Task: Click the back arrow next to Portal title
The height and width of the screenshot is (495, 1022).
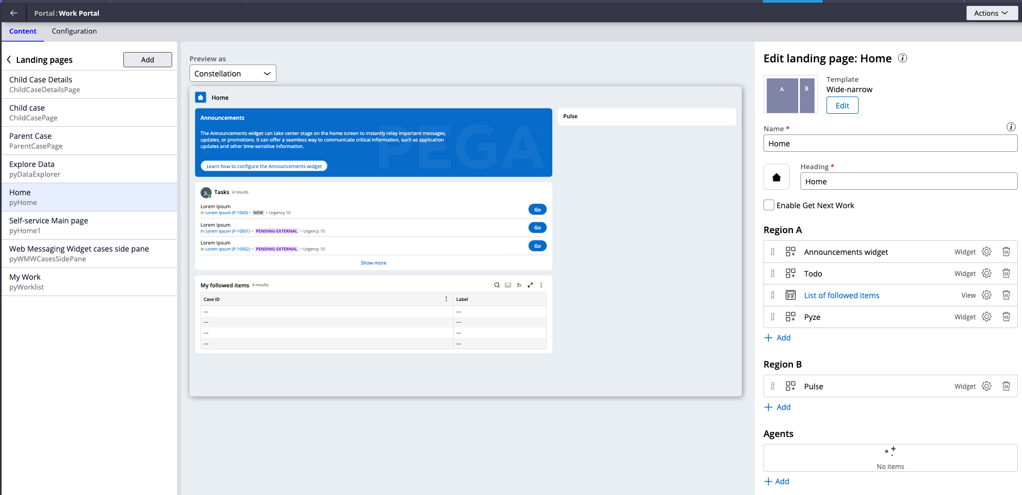Action: coord(14,13)
